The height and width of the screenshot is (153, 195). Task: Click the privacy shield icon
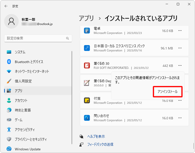[9, 139]
